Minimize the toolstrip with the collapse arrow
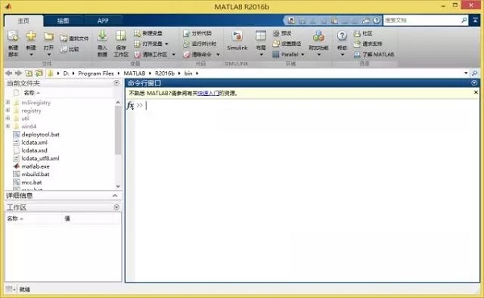 click(x=475, y=20)
